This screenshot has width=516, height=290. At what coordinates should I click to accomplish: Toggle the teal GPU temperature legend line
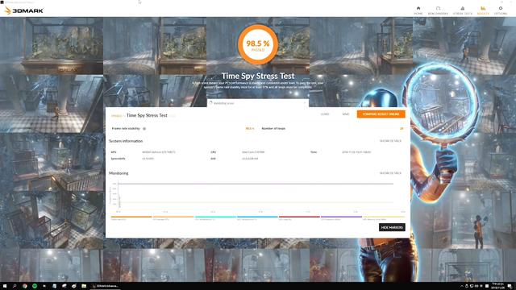215,217
